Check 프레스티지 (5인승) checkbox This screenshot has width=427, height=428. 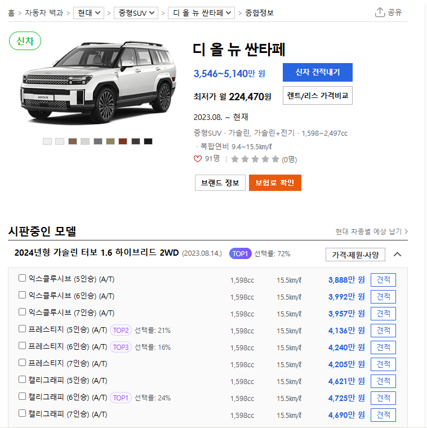pos(22,329)
